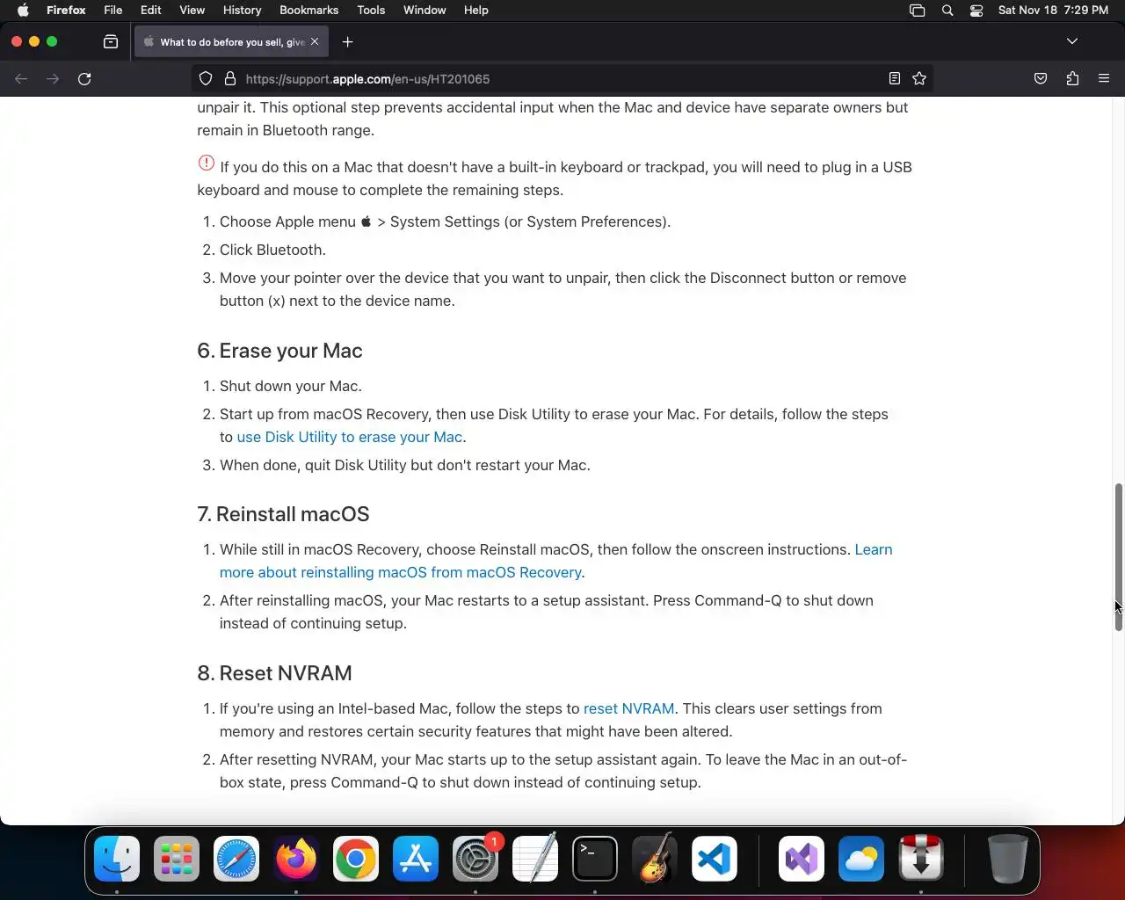
Task: Open 'use Disk Utility to erase your Mac' link
Action: tap(350, 437)
